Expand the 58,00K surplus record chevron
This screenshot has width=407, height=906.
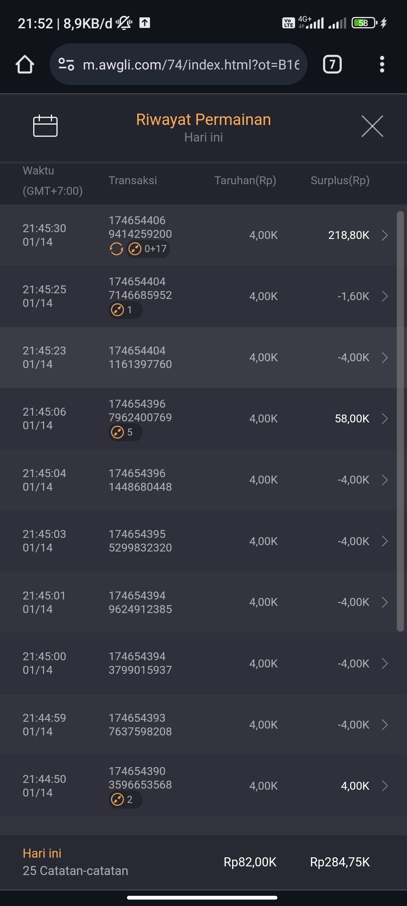pos(385,419)
